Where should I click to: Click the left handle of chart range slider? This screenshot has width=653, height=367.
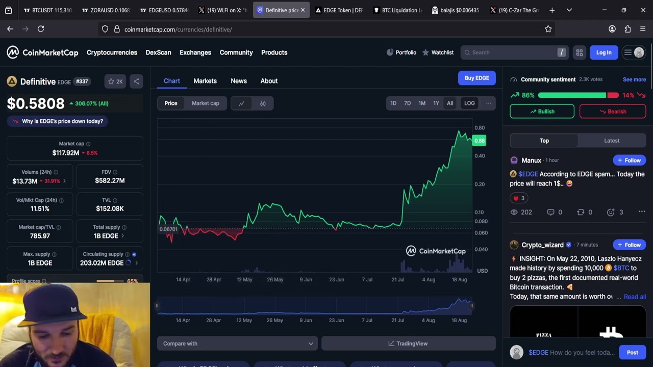point(157,306)
